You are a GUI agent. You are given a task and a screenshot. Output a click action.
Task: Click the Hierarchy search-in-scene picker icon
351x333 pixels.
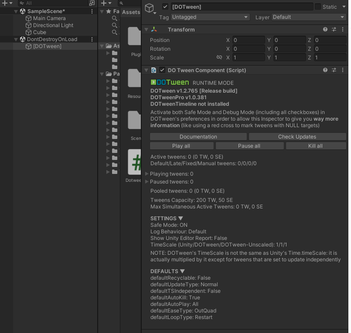(92, 3)
